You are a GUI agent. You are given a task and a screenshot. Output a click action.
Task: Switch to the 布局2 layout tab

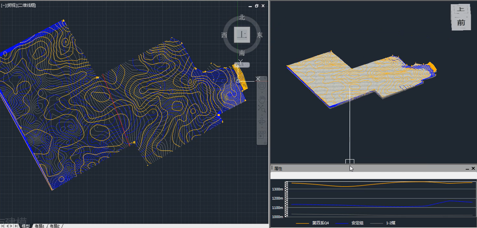pos(54,226)
